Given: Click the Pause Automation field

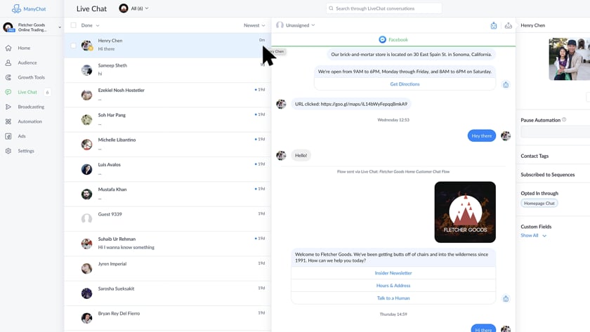Looking at the screenshot, I should click(x=555, y=131).
